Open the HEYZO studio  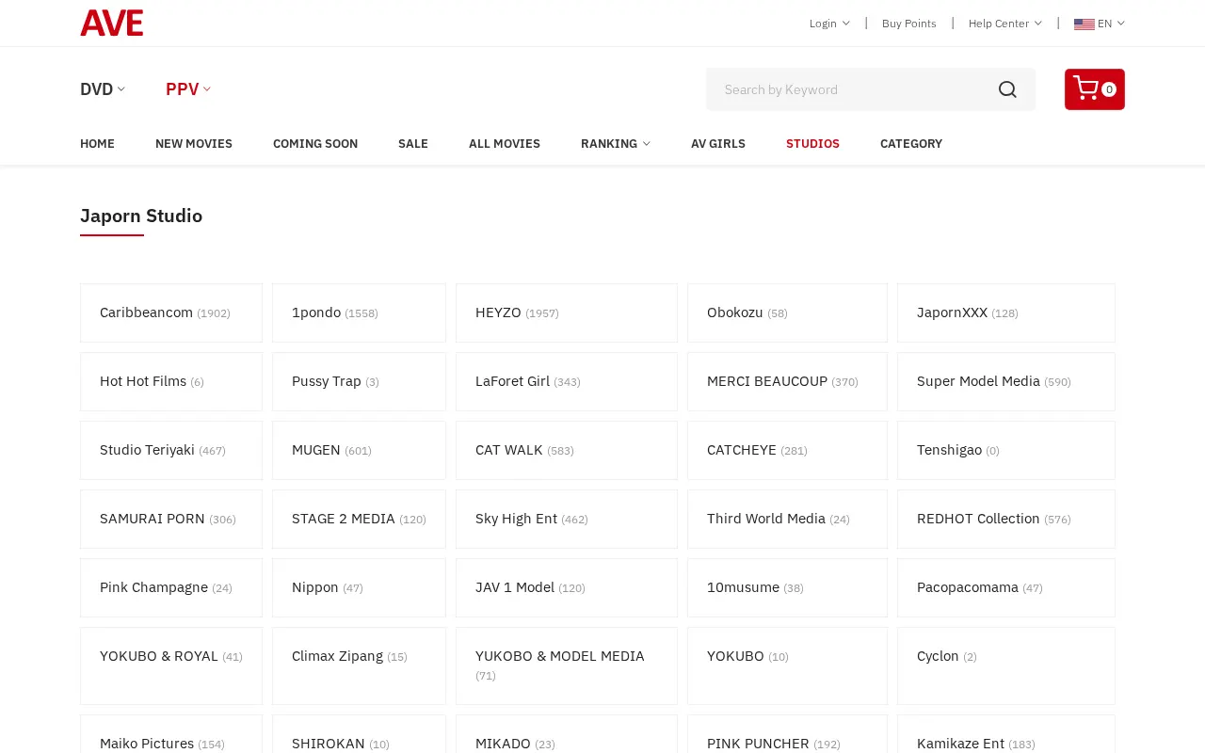[567, 312]
